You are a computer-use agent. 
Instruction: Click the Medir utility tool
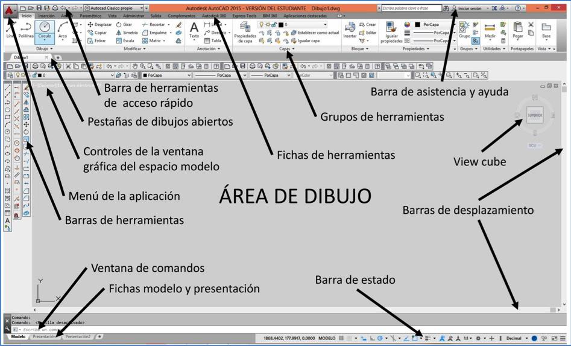(490, 30)
